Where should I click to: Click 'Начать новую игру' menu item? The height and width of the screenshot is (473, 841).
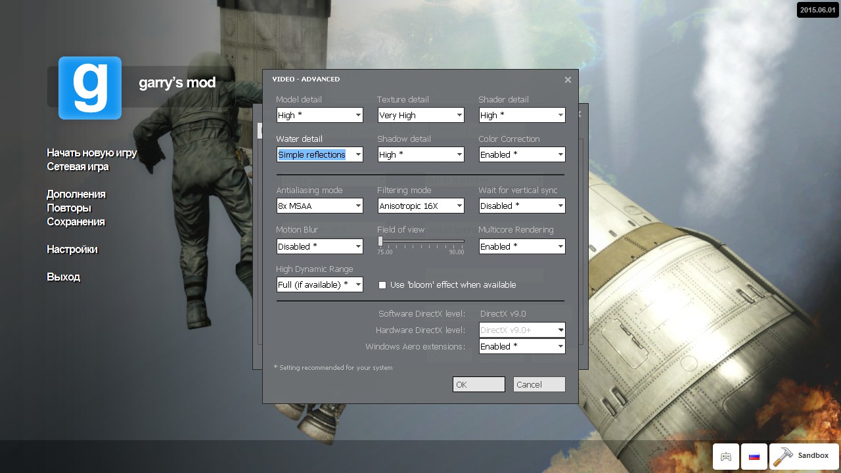coord(92,153)
